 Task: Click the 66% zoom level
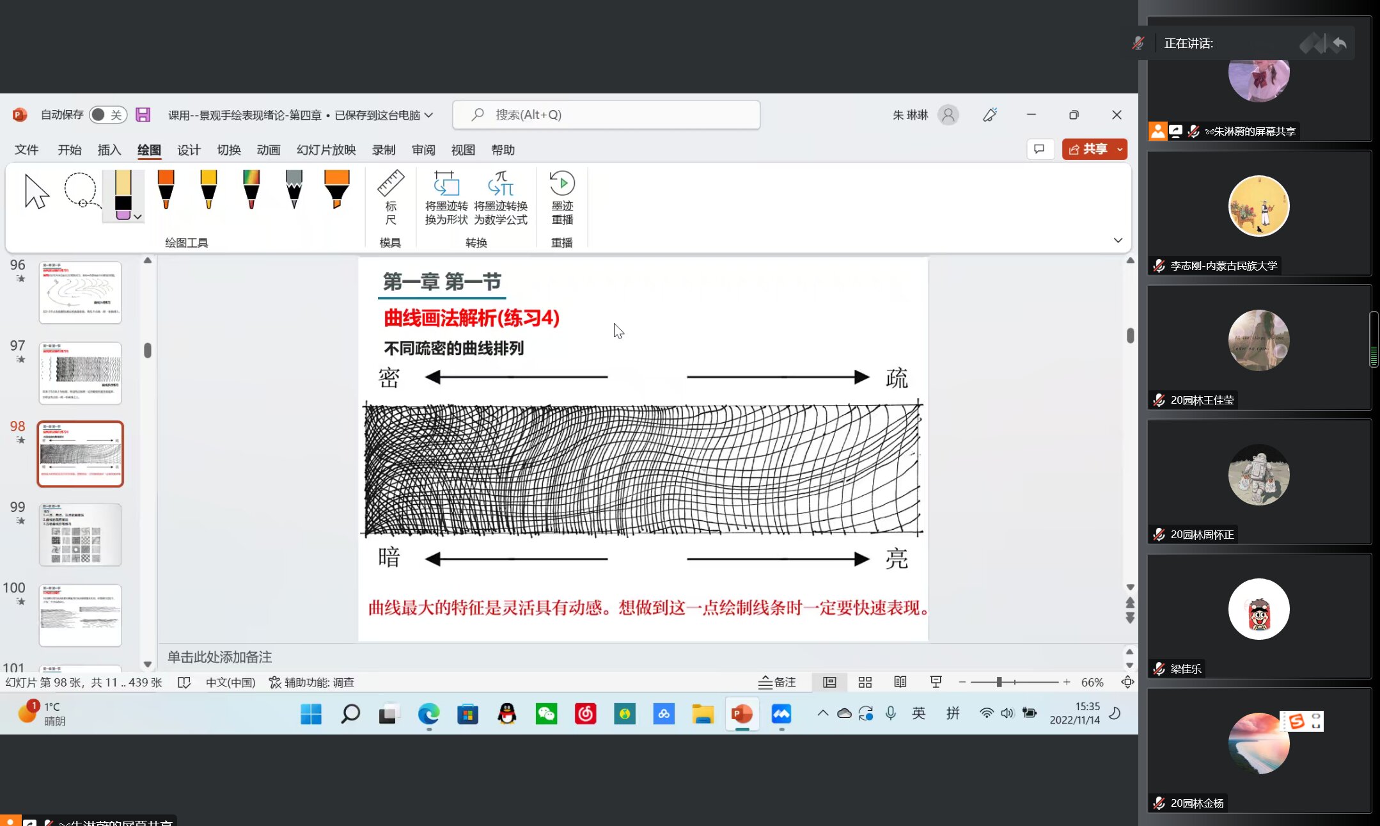click(x=1092, y=682)
